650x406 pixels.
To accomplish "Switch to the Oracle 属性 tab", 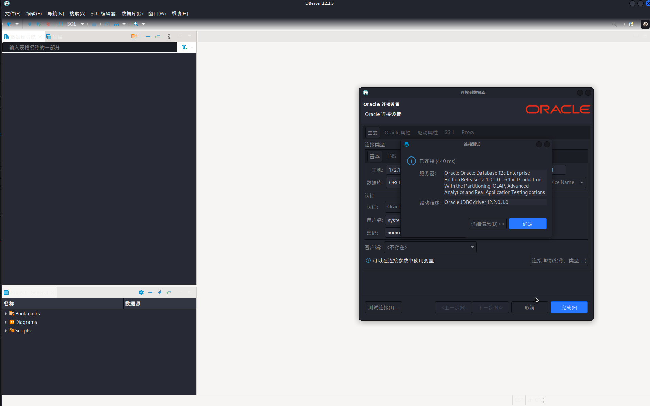I will tap(398, 132).
